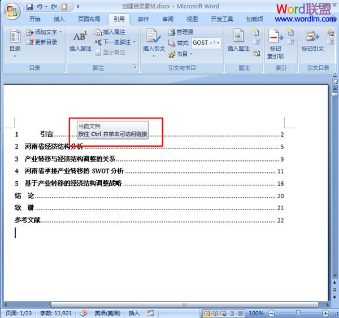Switch to Full Screen Reading view
Image resolution: width=339 pixels, height=318 pixels.
[x=215, y=313]
